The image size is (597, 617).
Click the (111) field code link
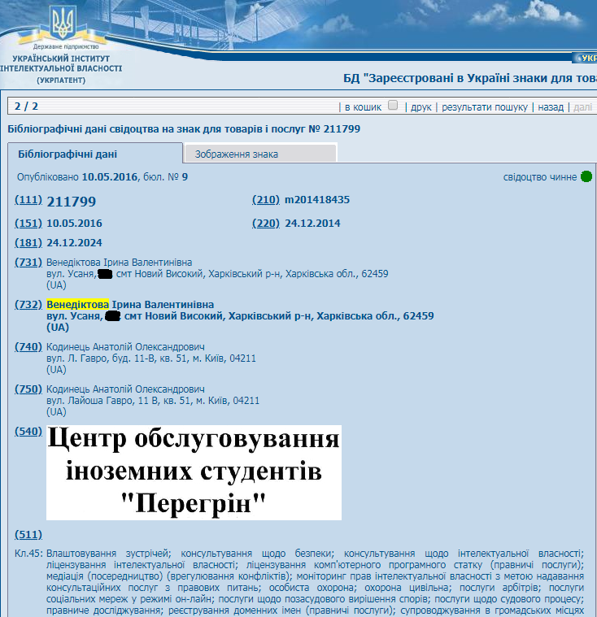28,201
